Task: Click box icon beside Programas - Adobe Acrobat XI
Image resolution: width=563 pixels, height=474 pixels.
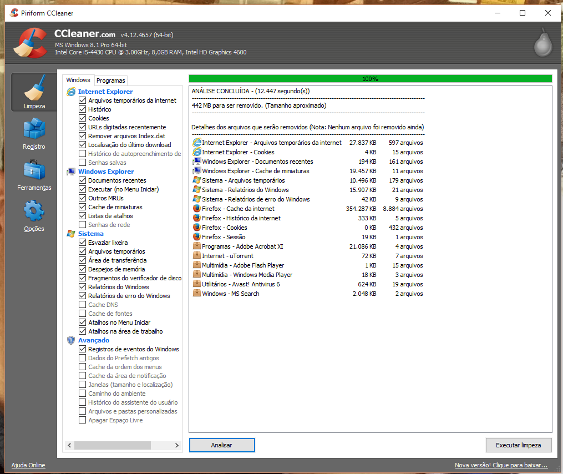Action: (x=197, y=246)
